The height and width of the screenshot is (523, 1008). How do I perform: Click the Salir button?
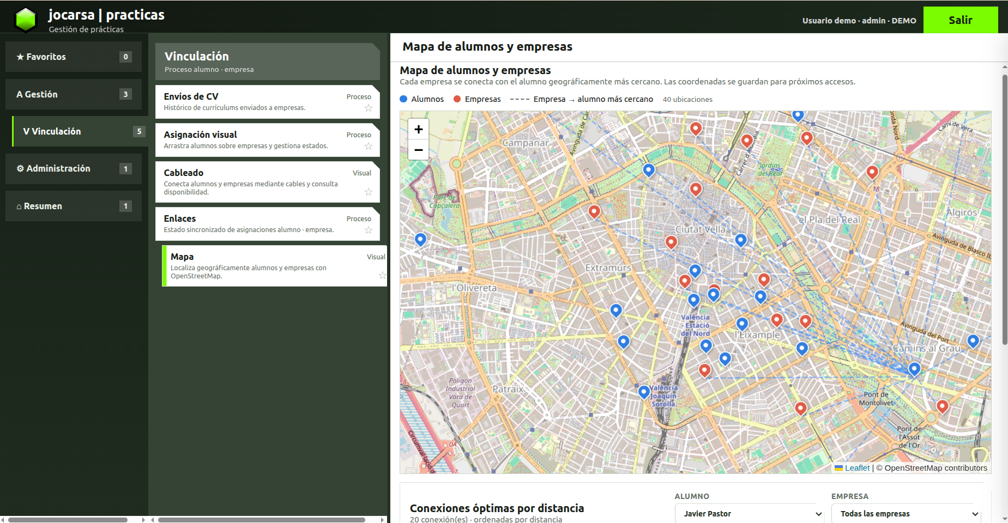961,20
